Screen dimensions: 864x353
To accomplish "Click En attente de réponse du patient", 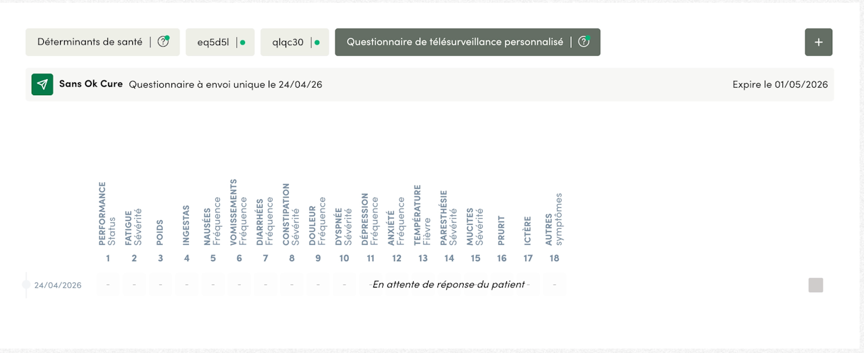I will click(449, 285).
